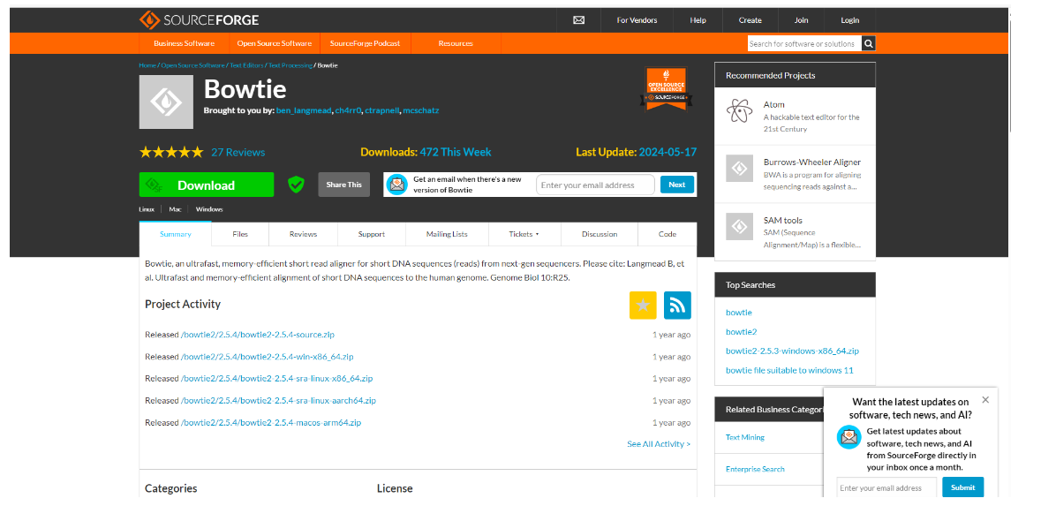The width and height of the screenshot is (1056, 521).
Task: Click the Next button for email alerts
Action: [x=677, y=185]
